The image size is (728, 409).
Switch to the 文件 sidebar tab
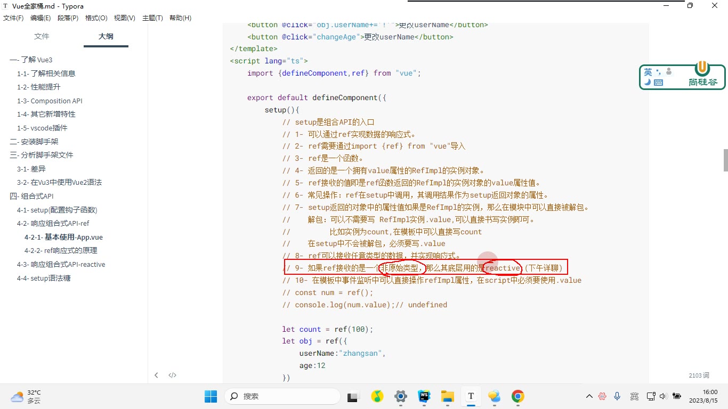[42, 36]
